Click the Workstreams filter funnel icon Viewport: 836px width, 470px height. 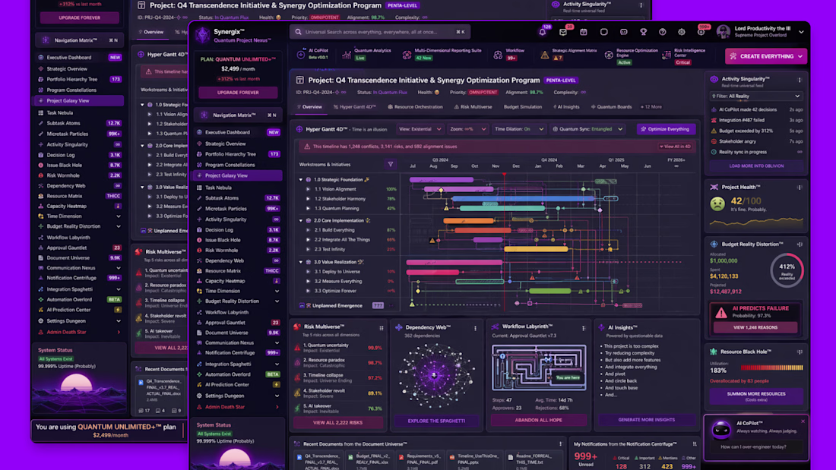(x=391, y=165)
